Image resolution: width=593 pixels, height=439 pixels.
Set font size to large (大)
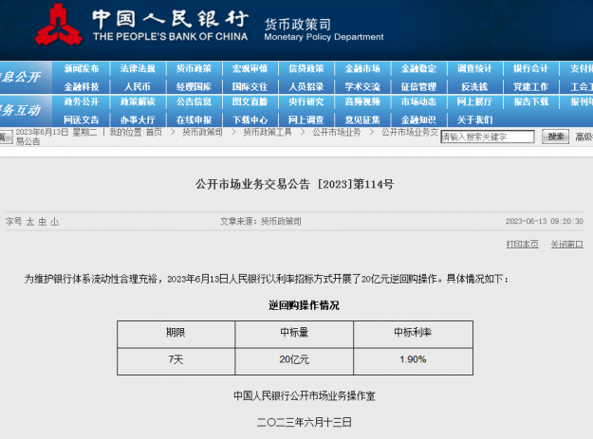coord(29,221)
